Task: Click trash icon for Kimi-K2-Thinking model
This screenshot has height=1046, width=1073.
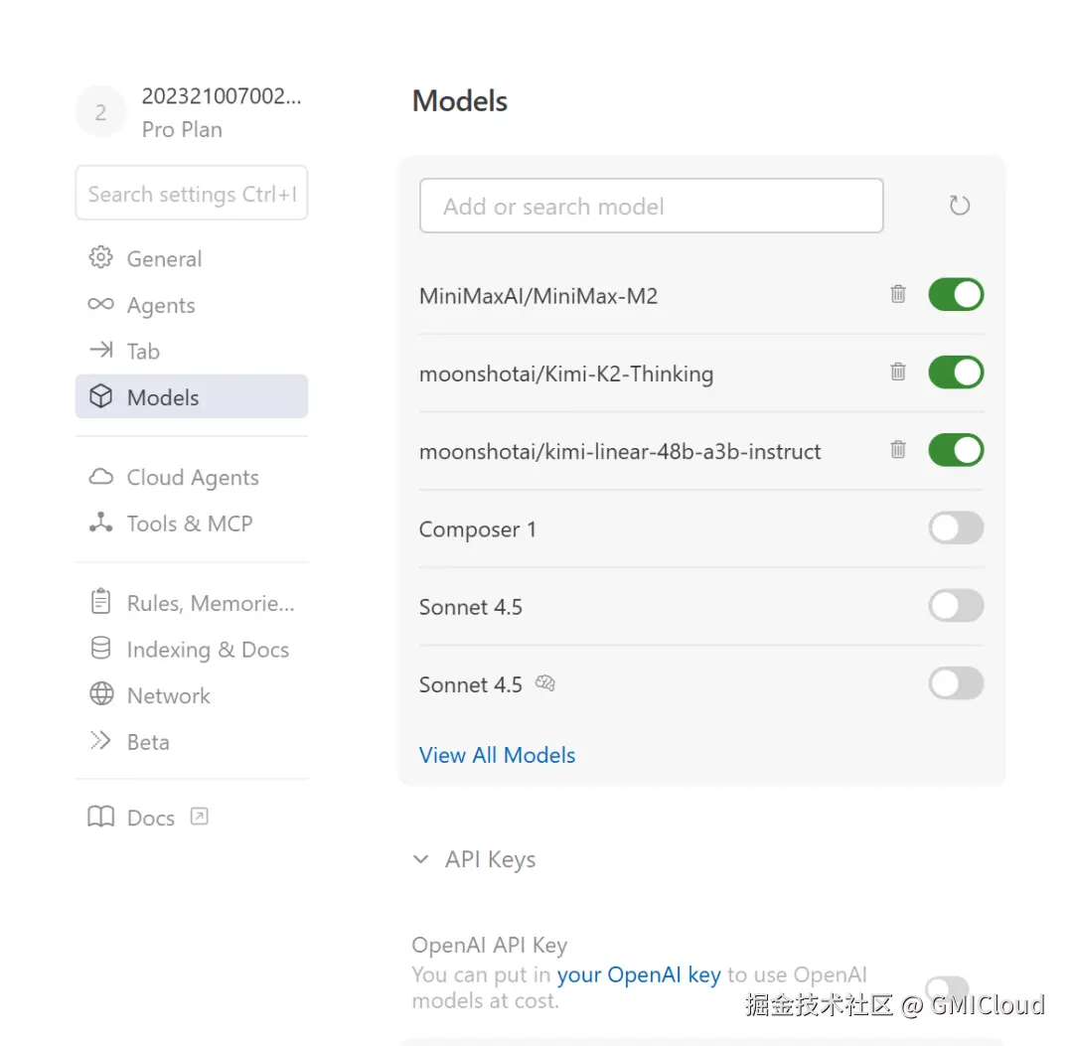Action: point(898,372)
